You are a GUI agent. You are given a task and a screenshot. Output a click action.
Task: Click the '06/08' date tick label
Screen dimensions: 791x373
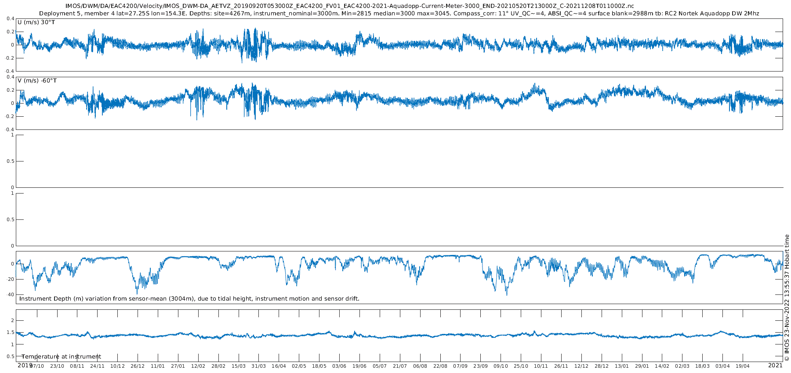420,366
